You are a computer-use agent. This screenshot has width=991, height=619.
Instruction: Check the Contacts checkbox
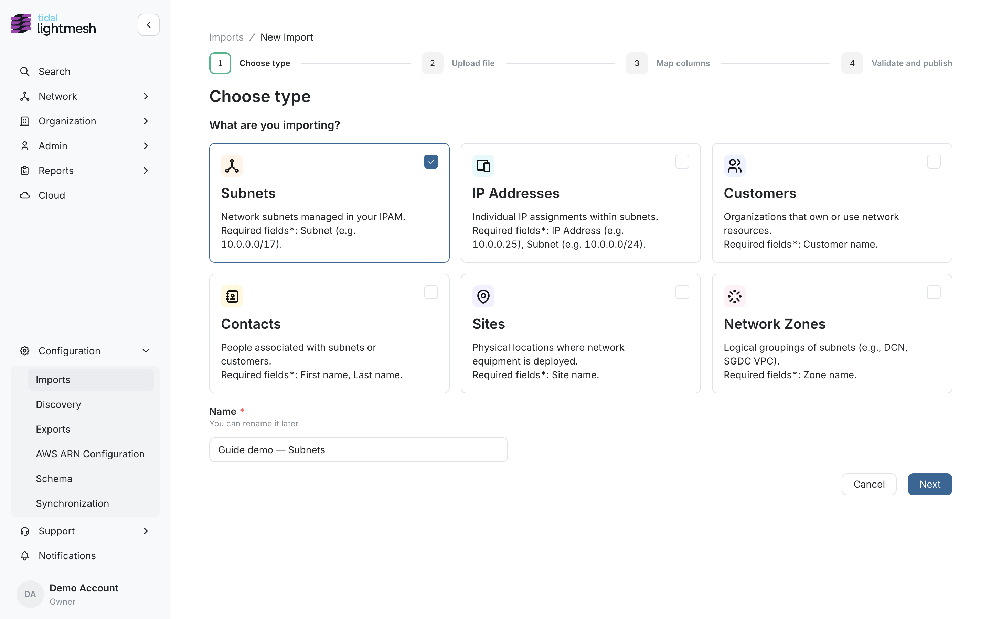tap(431, 292)
